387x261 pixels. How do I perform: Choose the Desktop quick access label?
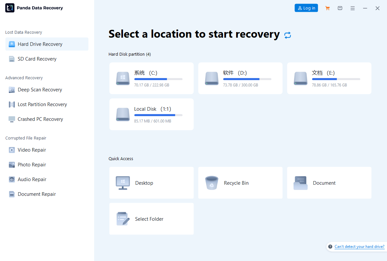pyautogui.click(x=144, y=183)
